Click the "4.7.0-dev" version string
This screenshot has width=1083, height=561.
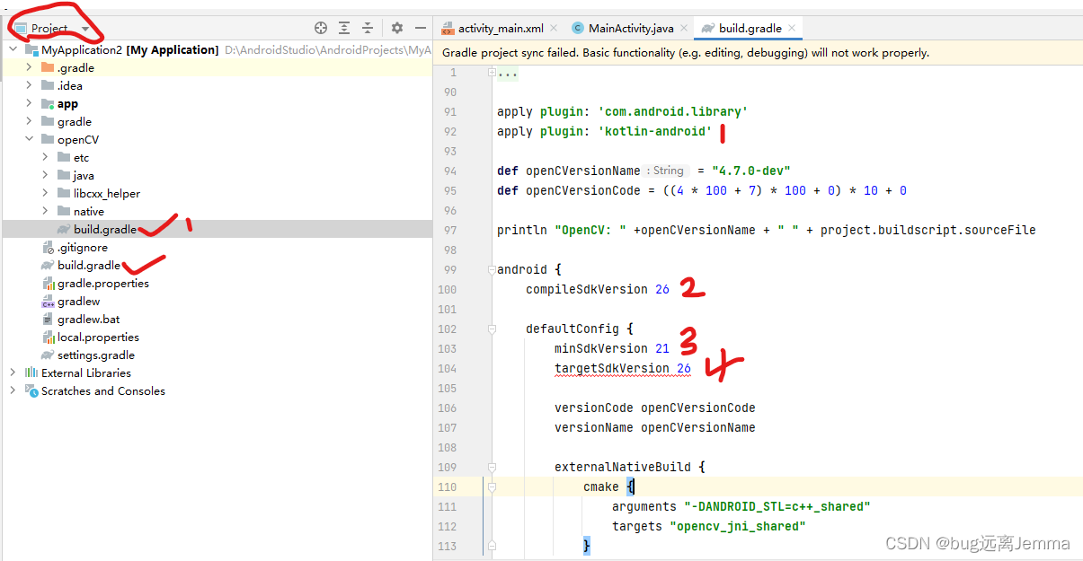750,171
